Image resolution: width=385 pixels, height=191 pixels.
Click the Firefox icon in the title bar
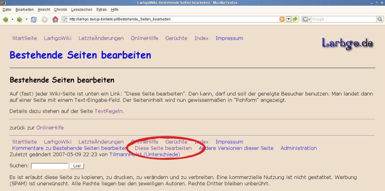coord(4,3)
